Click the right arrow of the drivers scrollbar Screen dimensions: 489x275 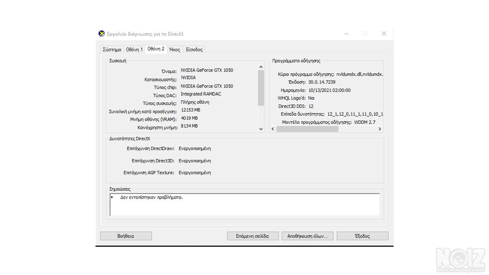[x=380, y=129]
